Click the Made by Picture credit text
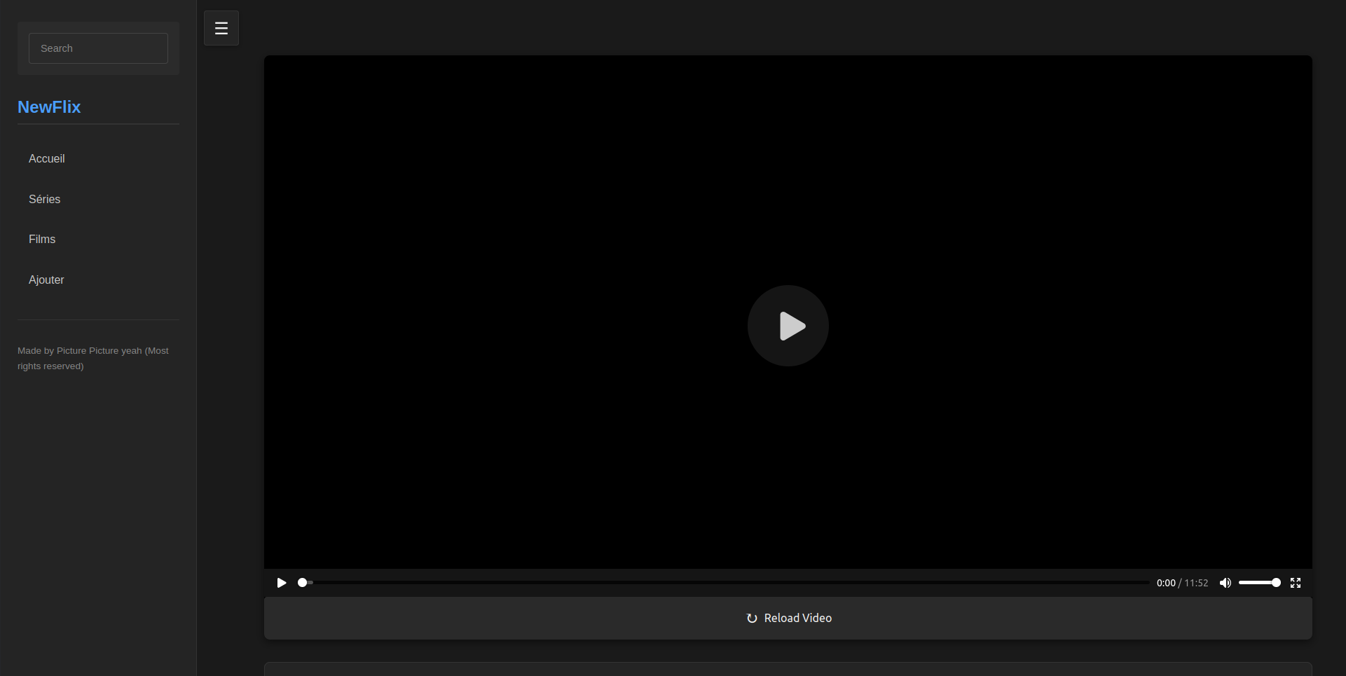 (x=92, y=358)
